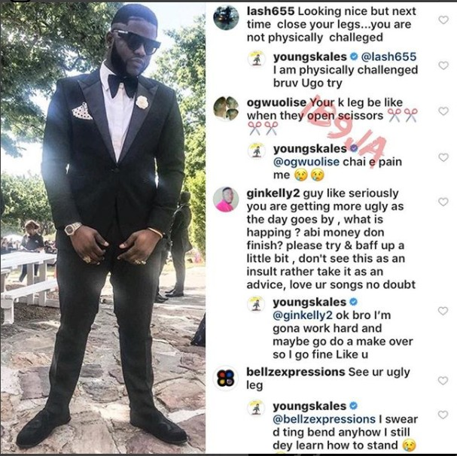Open the posted photo of man in tuxedo
This screenshot has width=457, height=456.
[x=103, y=227]
